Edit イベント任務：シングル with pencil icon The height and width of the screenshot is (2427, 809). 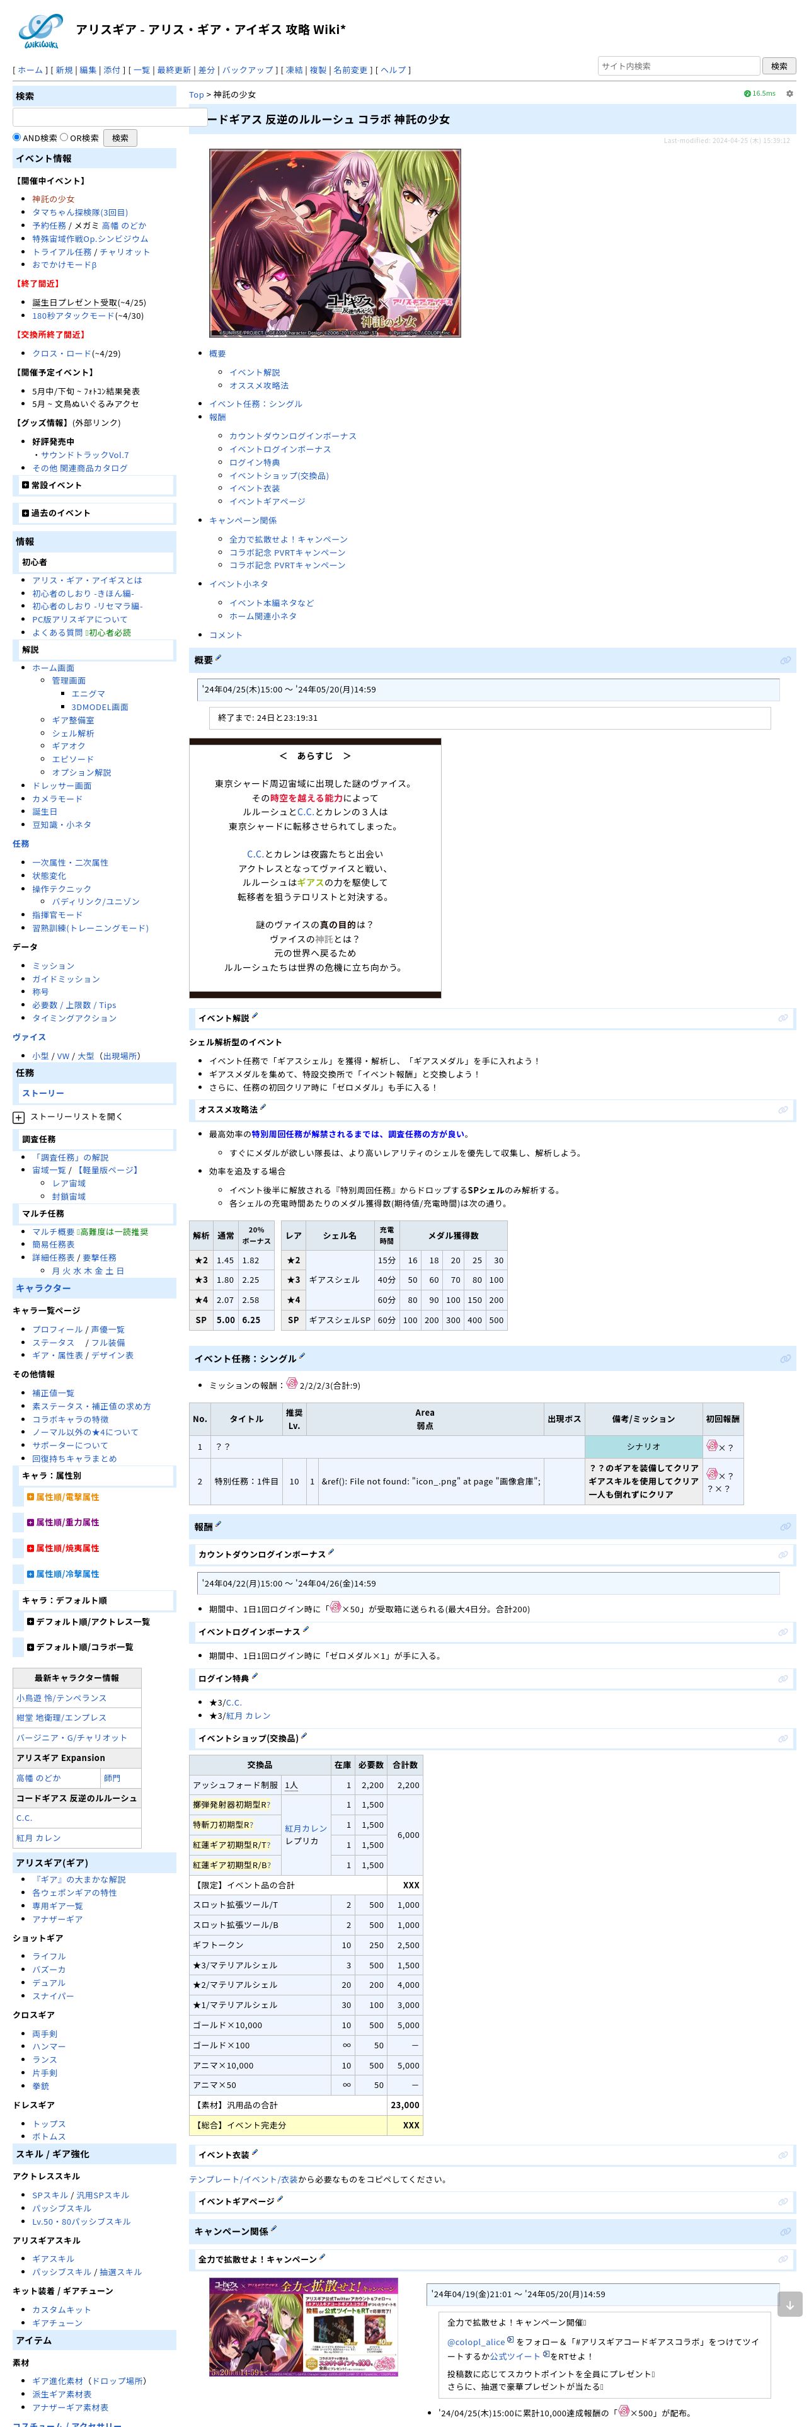tap(301, 1356)
